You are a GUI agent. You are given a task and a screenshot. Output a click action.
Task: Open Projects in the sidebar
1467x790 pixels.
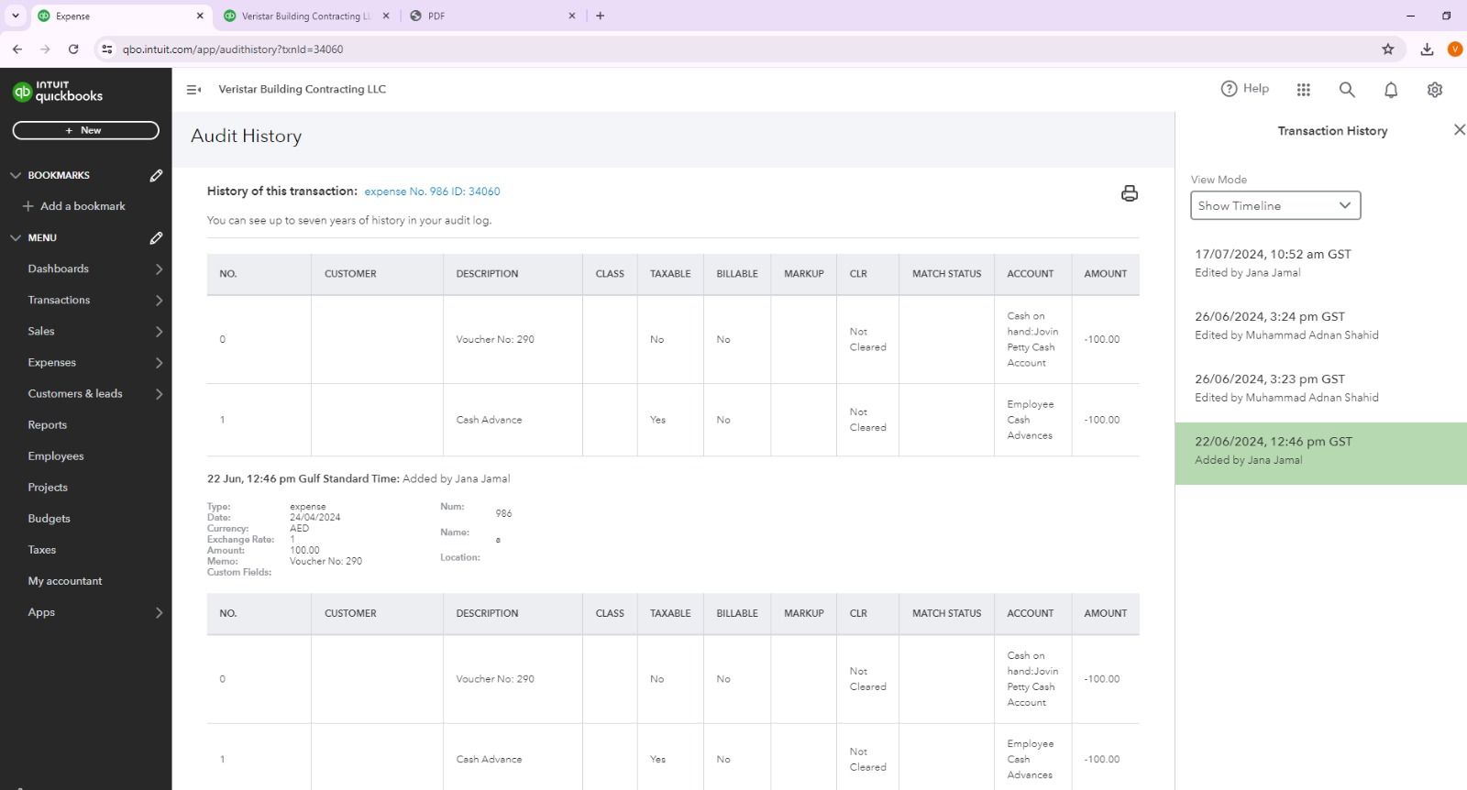tap(48, 487)
